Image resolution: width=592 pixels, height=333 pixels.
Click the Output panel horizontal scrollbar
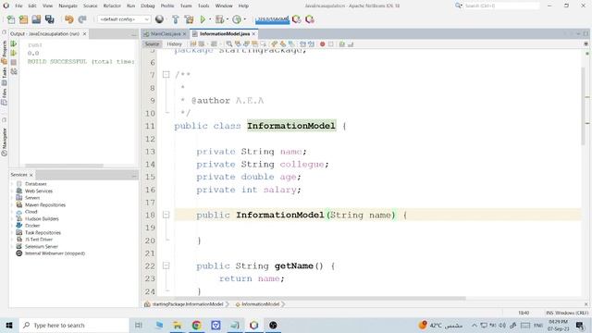(64, 166)
